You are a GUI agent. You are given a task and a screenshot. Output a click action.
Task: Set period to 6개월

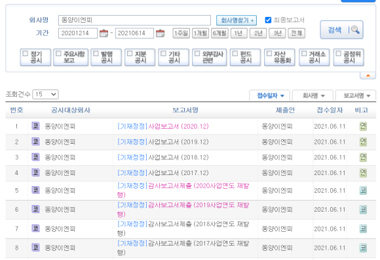tap(219, 33)
